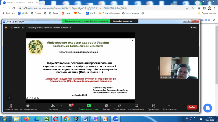Click the green annotation pencil icon

click(9, 98)
